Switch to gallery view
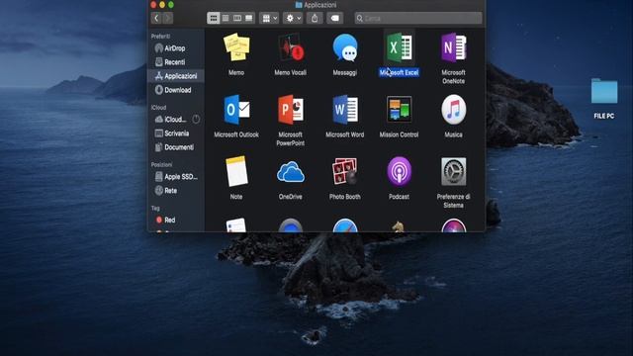This screenshot has width=633, height=356. [x=248, y=18]
